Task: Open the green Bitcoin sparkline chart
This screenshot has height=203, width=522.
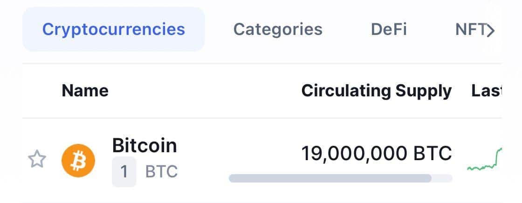Action: point(484,161)
